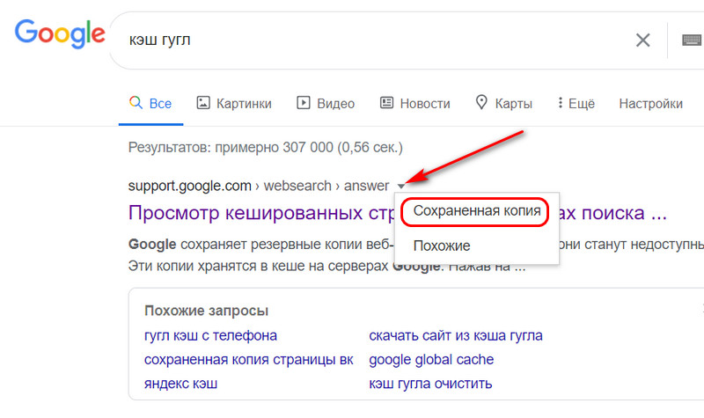Open related query кэш гугла очистить
This screenshot has height=418, width=704.
[x=430, y=384]
